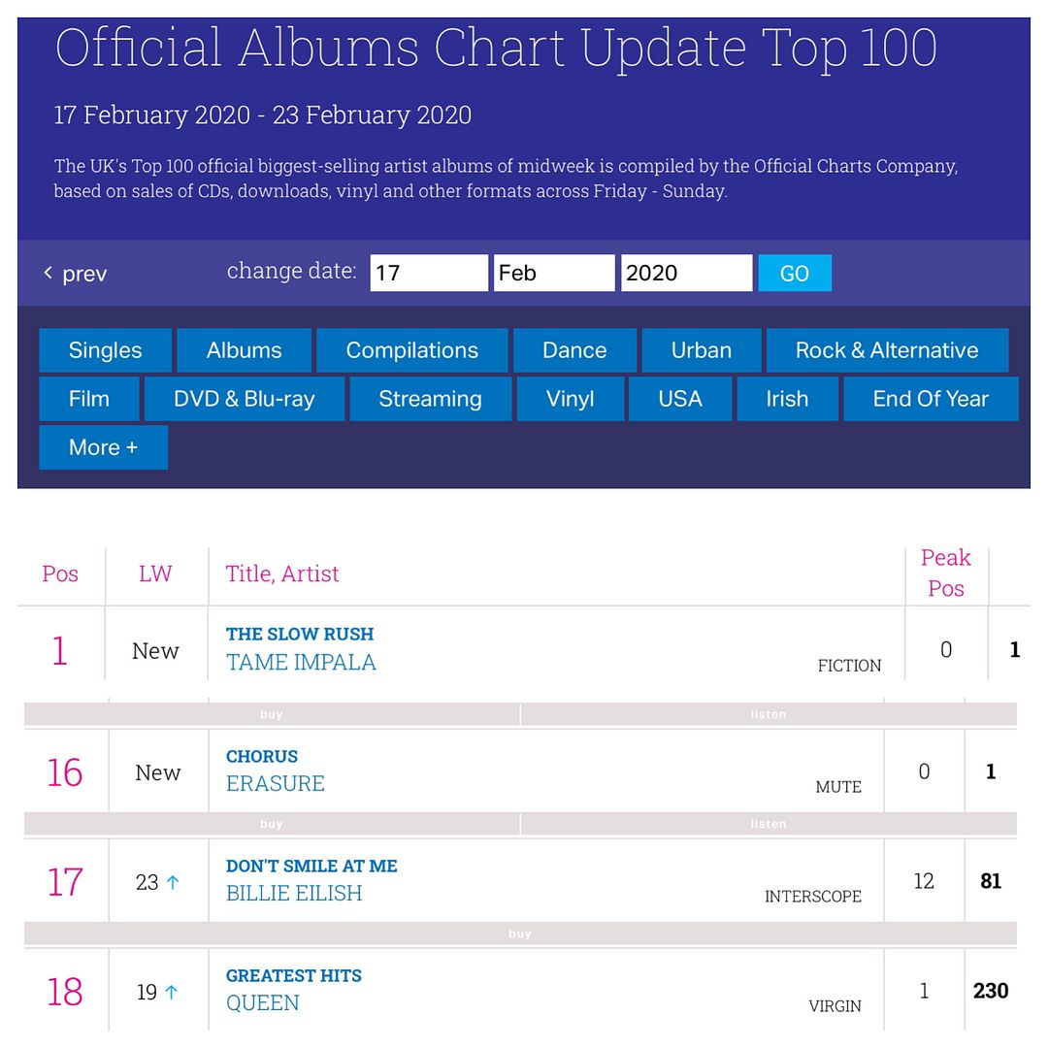Open the year field showing 2020

click(686, 273)
